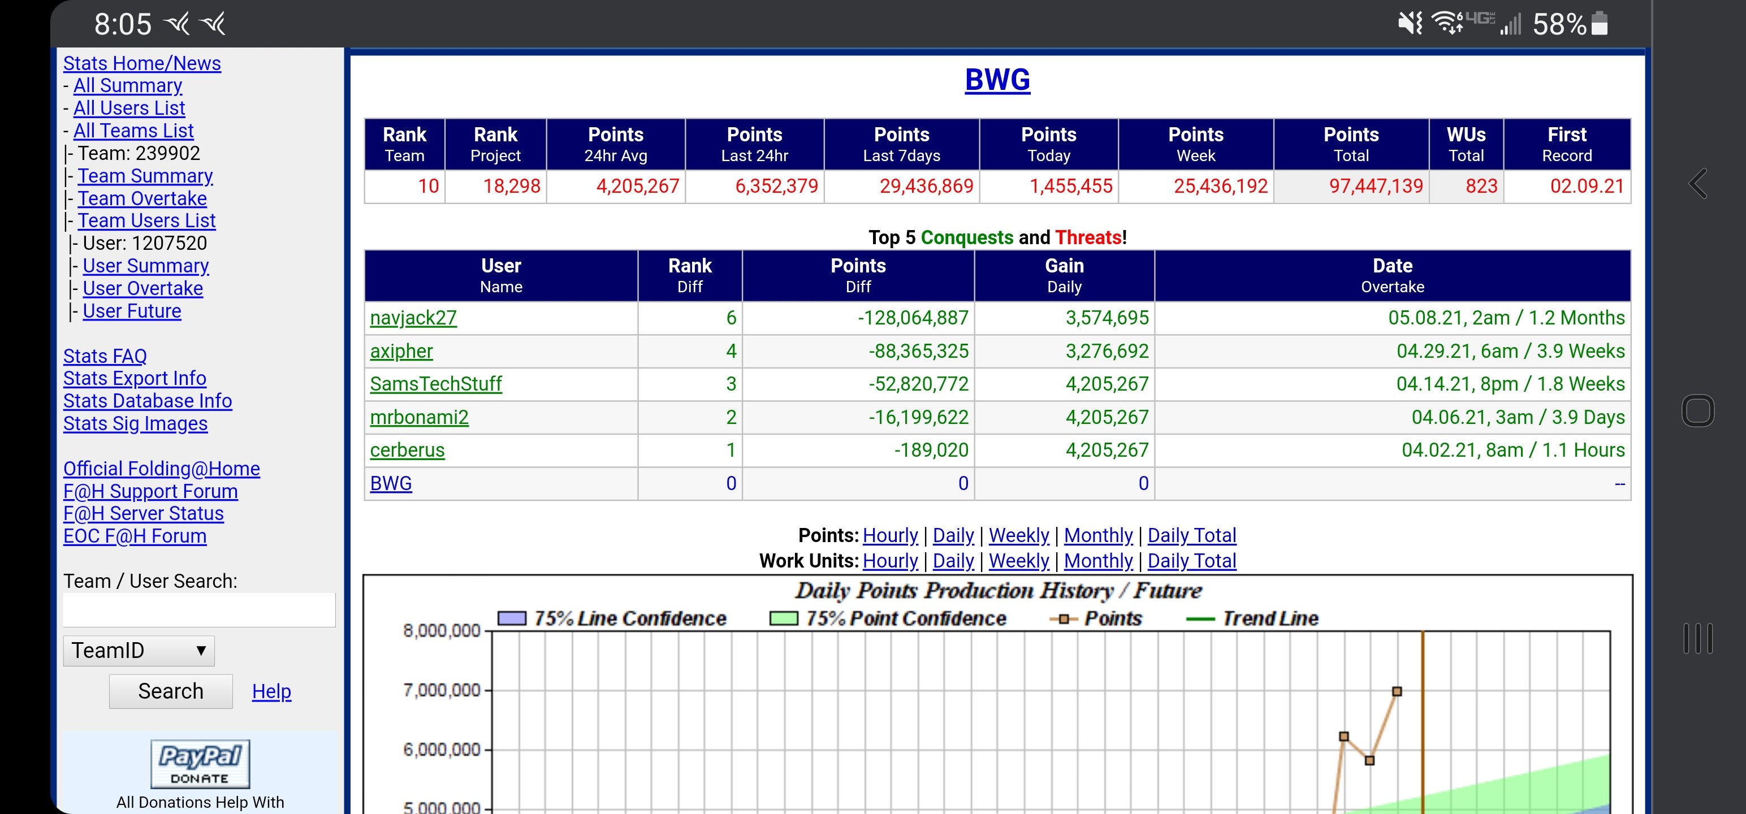Viewport: 1746px width, 814px height.
Task: Tap the Wi-Fi status icon
Action: pyautogui.click(x=1448, y=23)
